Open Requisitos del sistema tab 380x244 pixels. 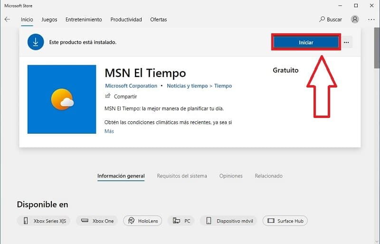tap(182, 176)
